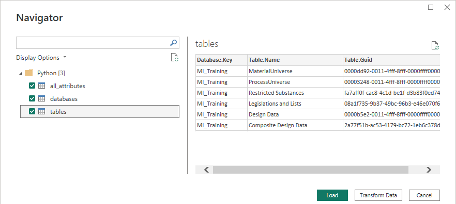
Task: Uncheck the all_attributes checkbox
Action: (32, 86)
